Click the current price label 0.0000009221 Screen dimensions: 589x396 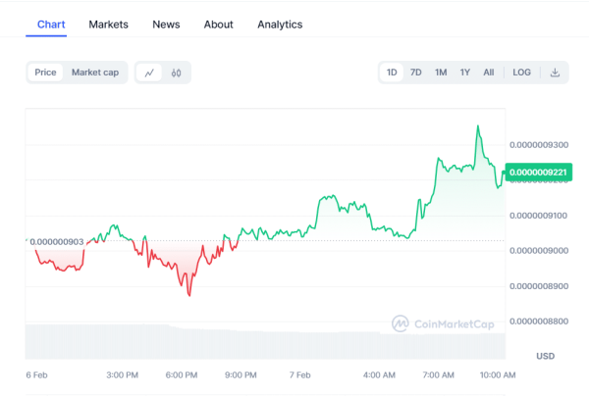tap(538, 173)
